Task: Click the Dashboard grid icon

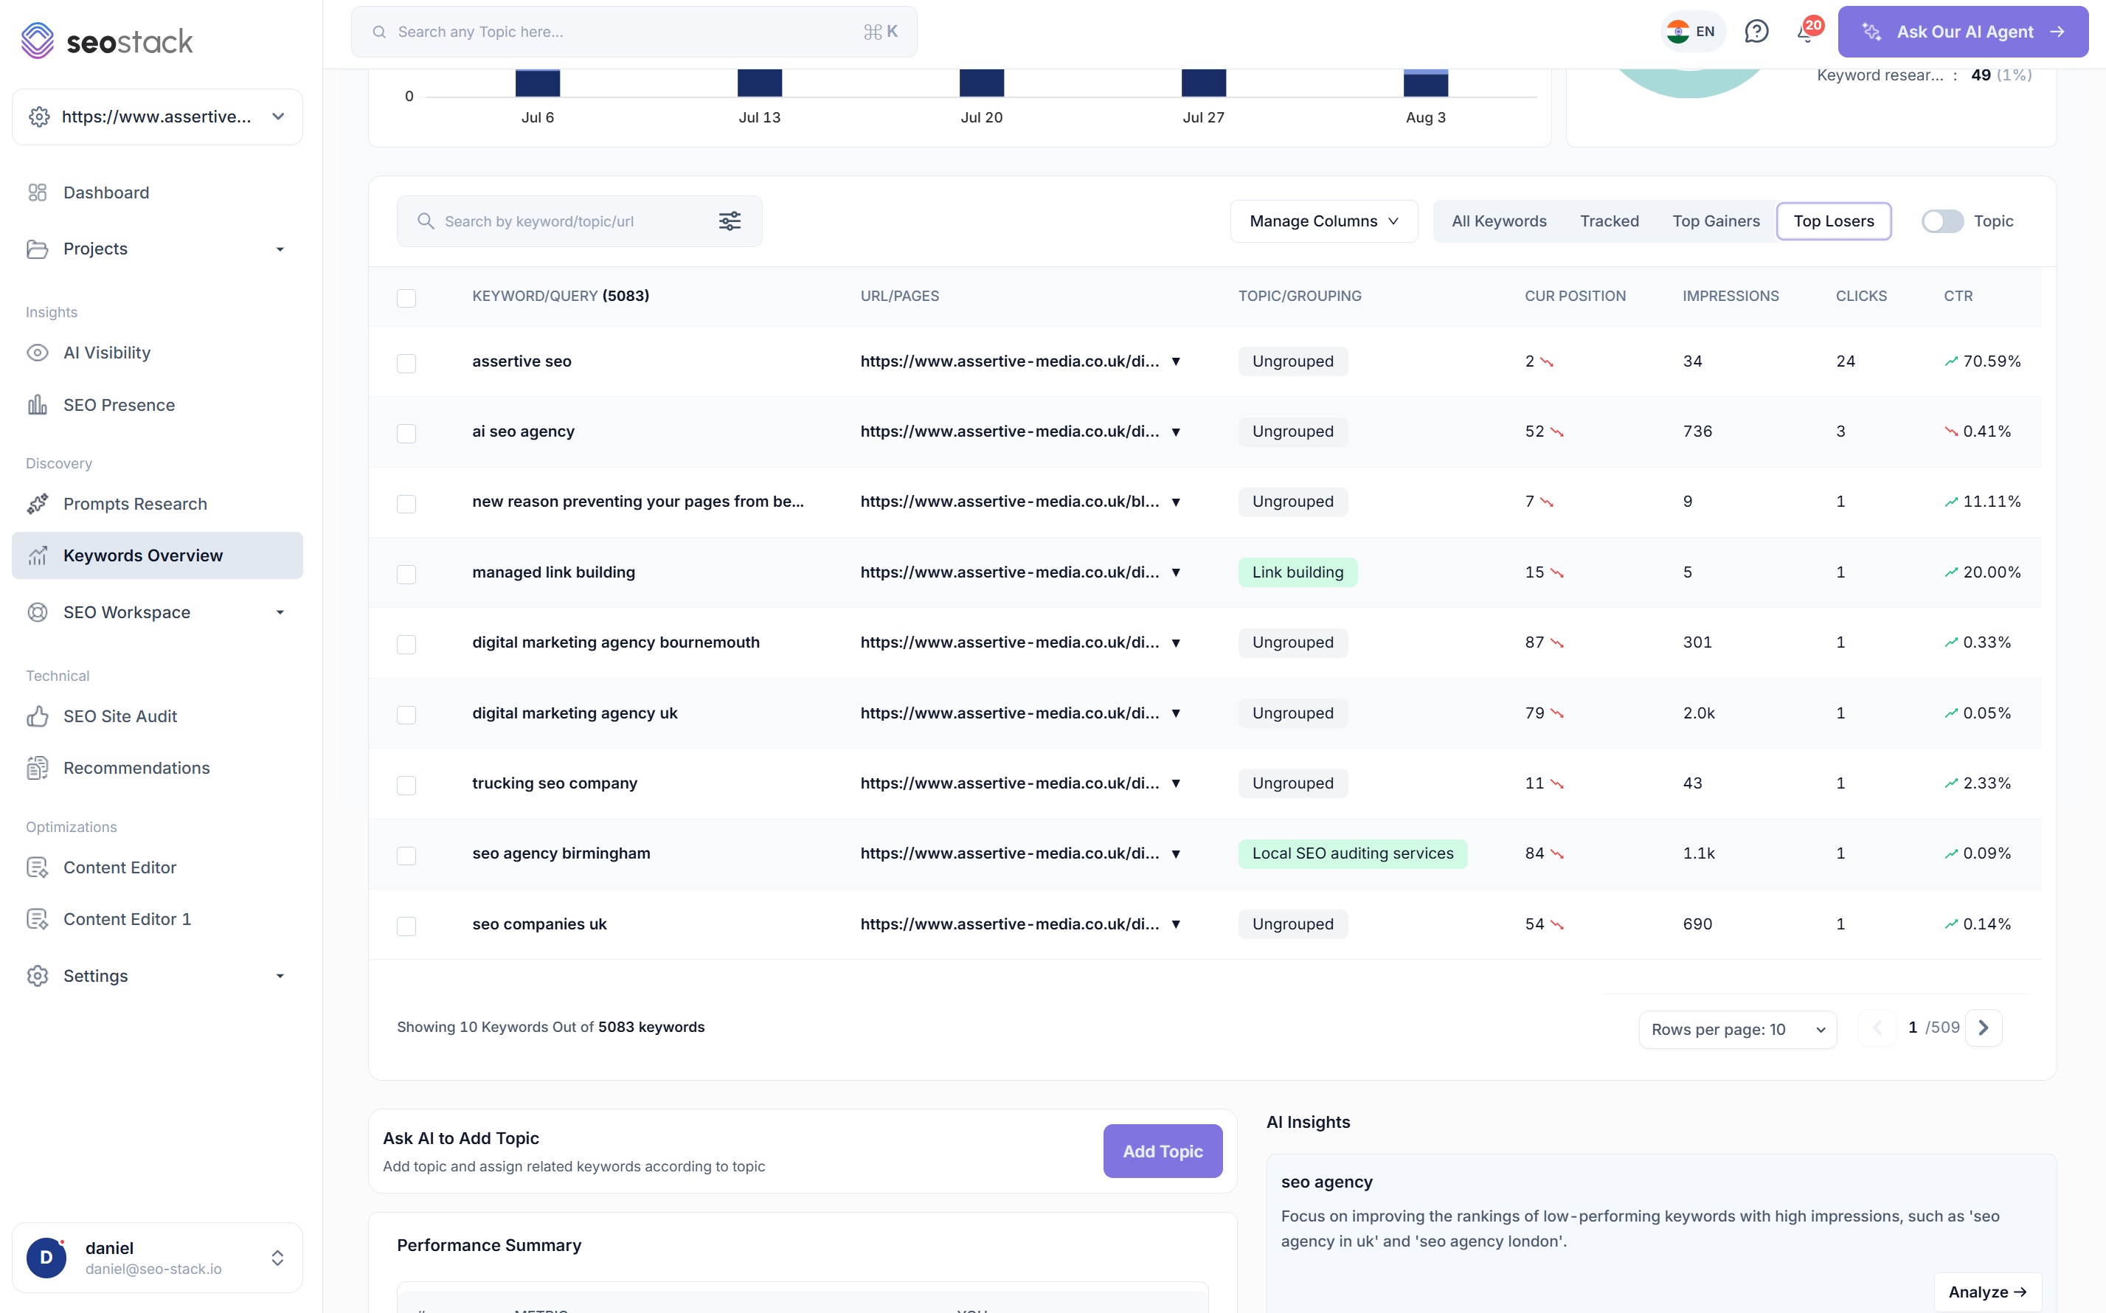Action: (x=38, y=193)
